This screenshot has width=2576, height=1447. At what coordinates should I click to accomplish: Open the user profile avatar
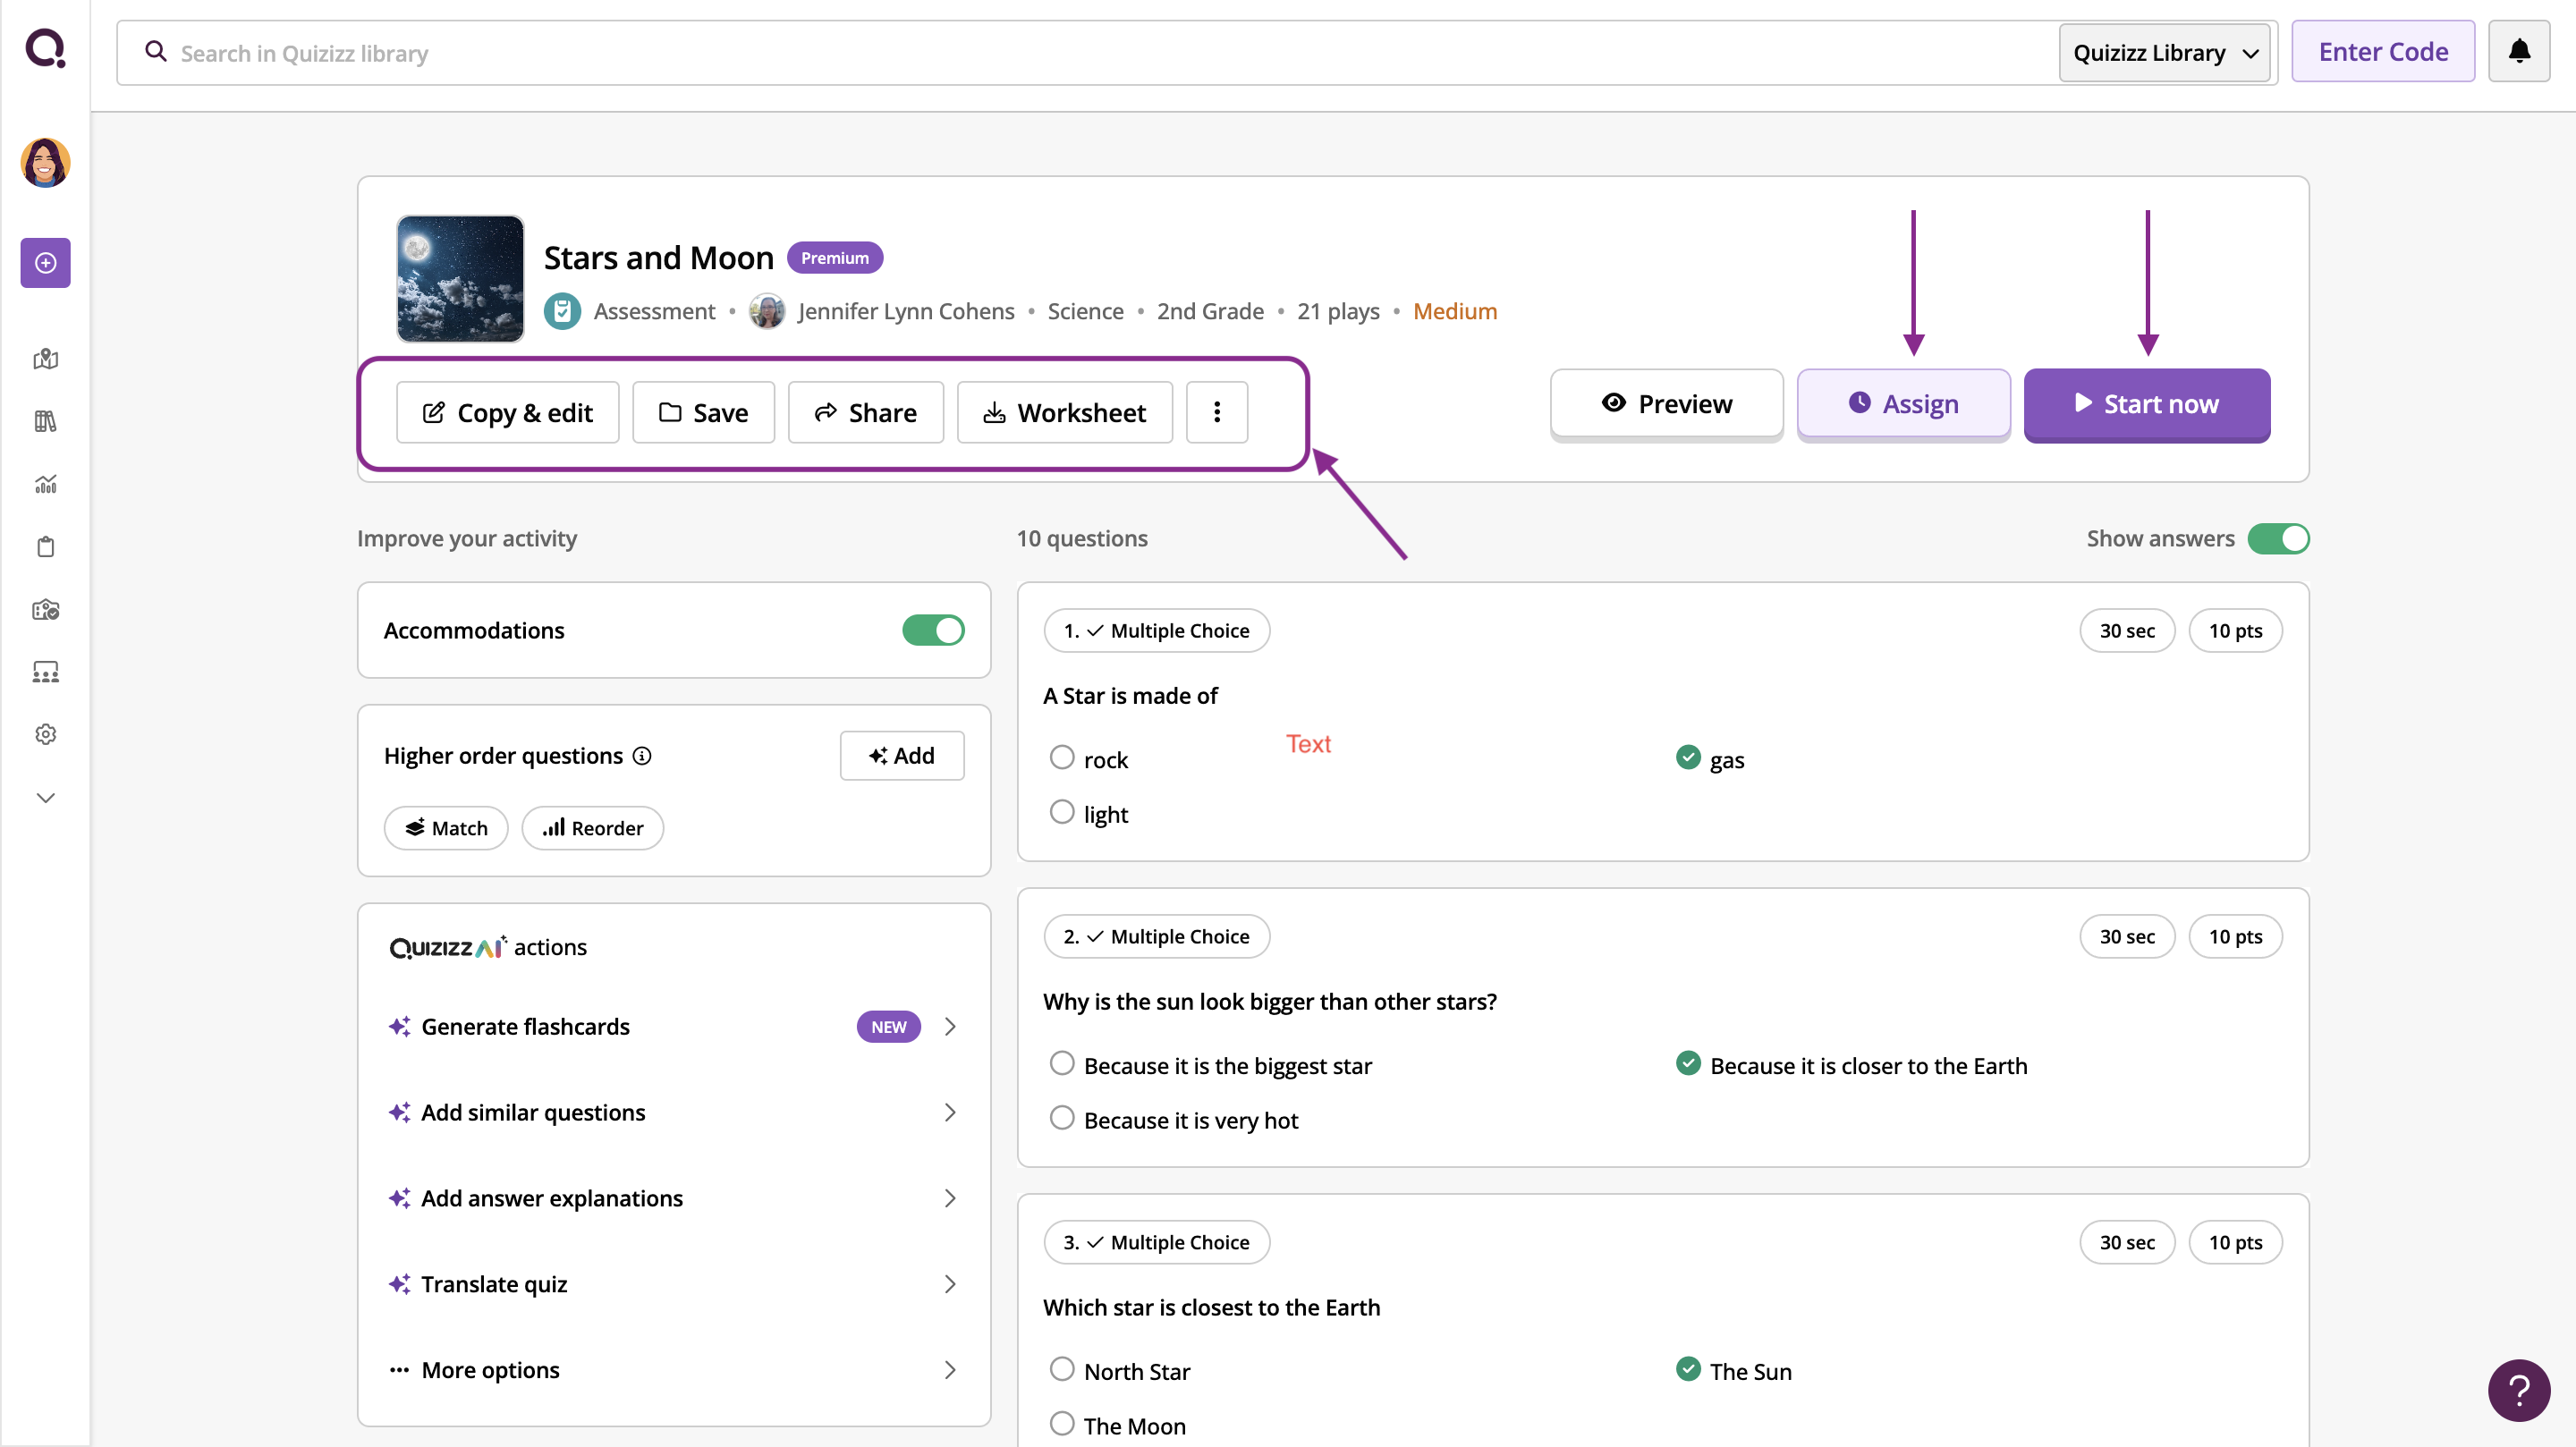coord(45,162)
